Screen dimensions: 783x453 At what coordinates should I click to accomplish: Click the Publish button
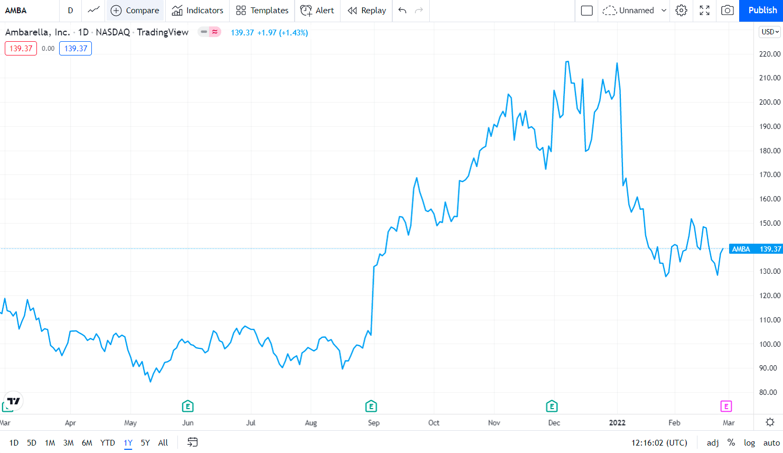pos(761,10)
